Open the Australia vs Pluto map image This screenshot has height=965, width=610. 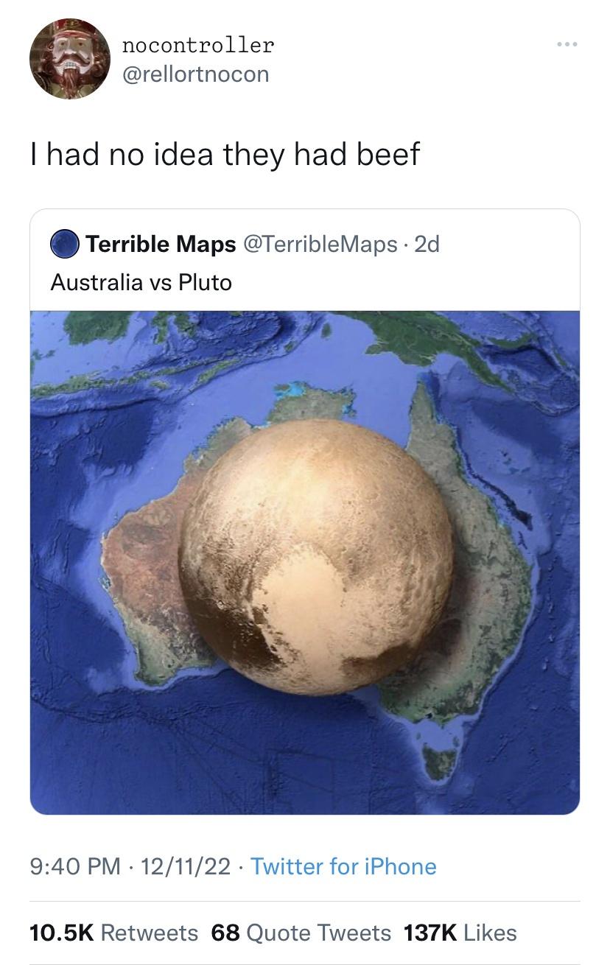click(305, 562)
